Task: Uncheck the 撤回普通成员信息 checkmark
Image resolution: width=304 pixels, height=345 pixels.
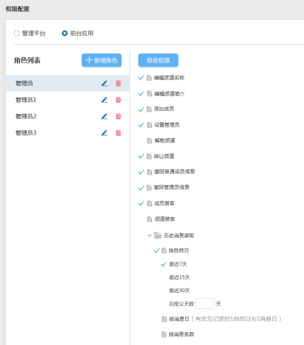Action: pyautogui.click(x=141, y=172)
